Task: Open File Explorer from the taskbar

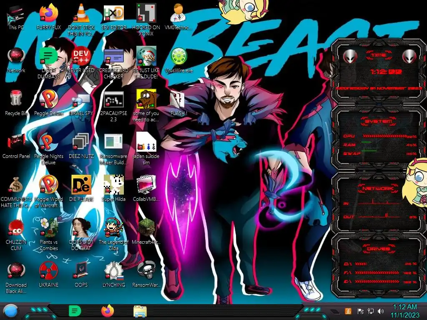Action: 140,311
